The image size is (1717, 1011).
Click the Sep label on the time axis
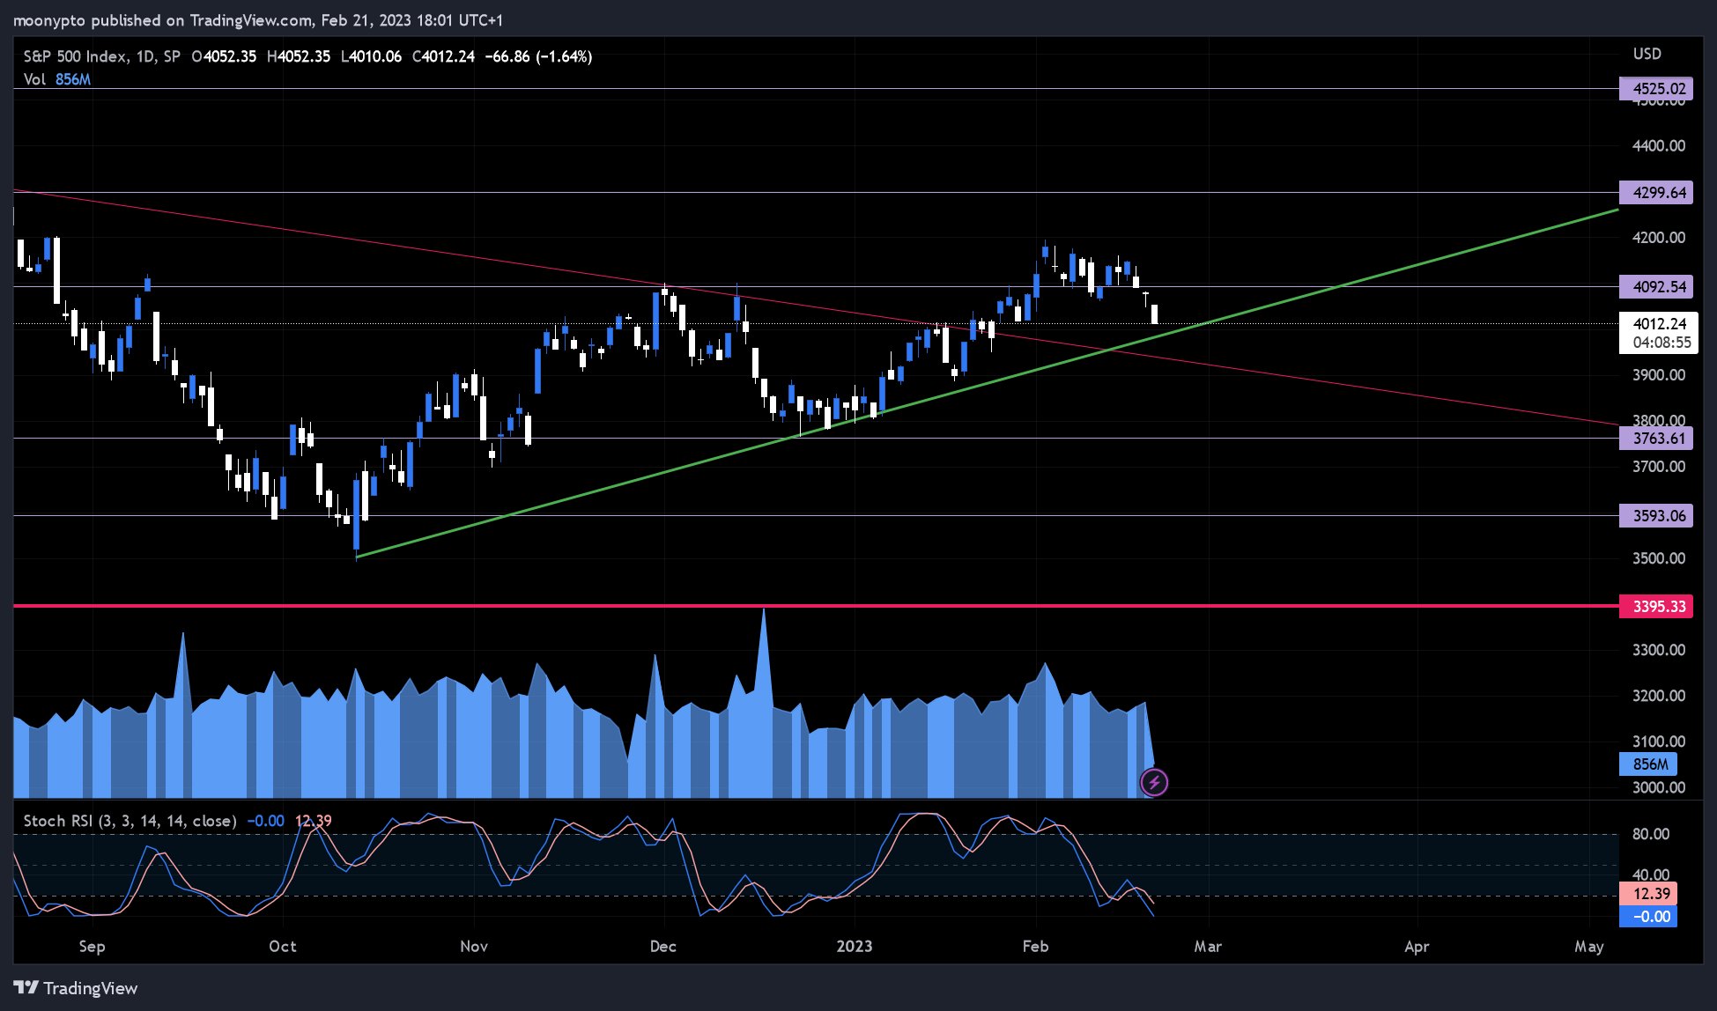coord(92,946)
